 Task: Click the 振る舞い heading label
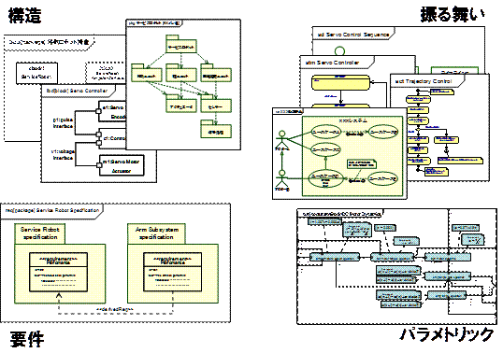tap(453, 14)
